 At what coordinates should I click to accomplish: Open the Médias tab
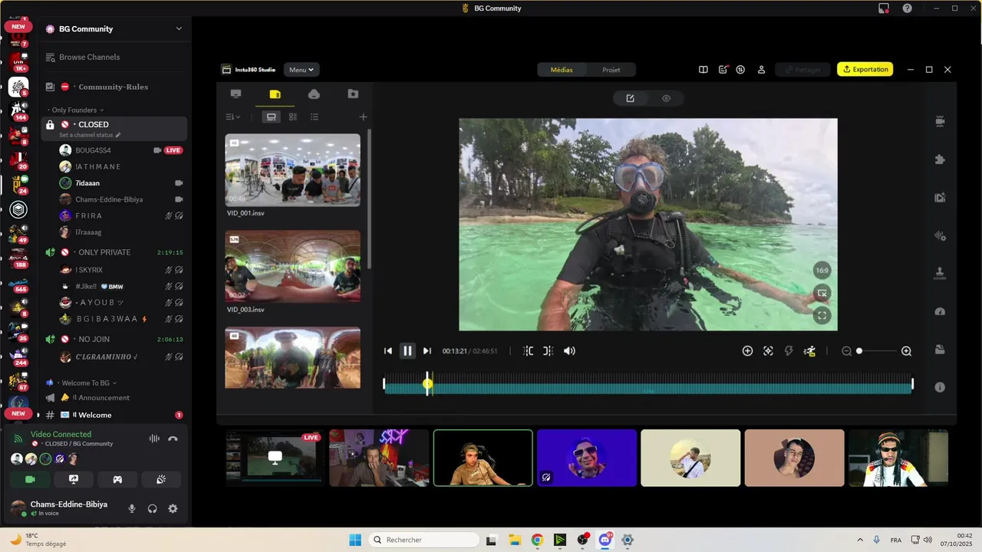(x=562, y=70)
